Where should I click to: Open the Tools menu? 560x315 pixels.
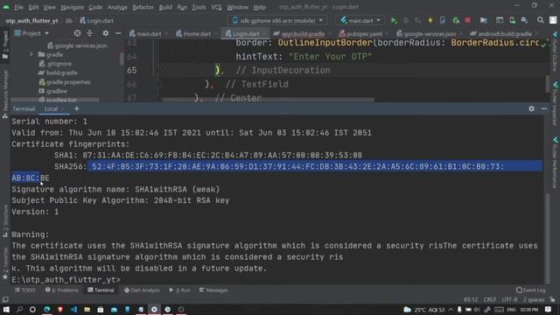[199, 7]
